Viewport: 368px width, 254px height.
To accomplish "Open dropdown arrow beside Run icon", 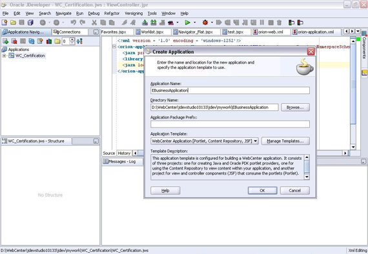I will point(194,23).
